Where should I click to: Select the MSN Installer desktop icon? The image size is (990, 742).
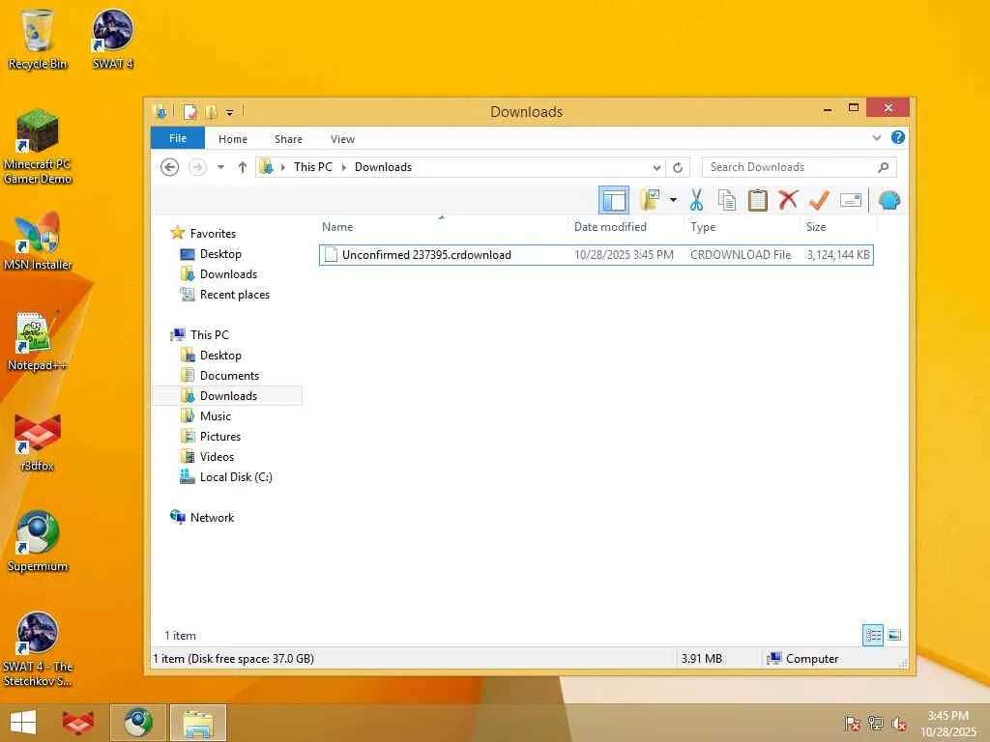pyautogui.click(x=38, y=242)
